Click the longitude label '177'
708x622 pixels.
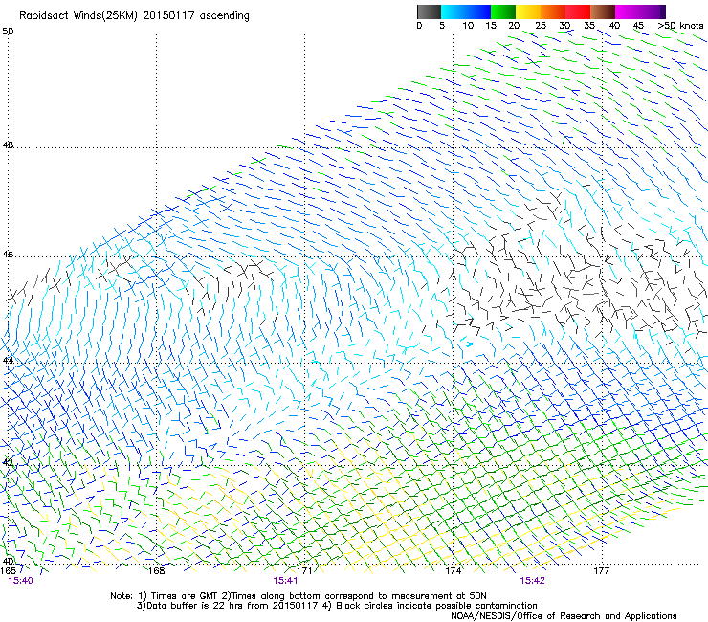tap(602, 571)
